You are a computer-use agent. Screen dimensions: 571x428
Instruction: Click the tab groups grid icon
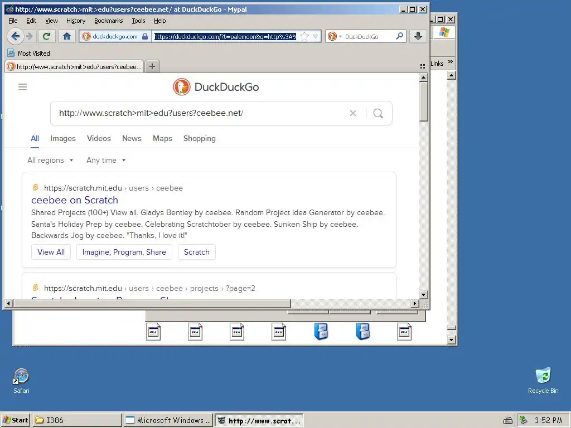[x=423, y=66]
